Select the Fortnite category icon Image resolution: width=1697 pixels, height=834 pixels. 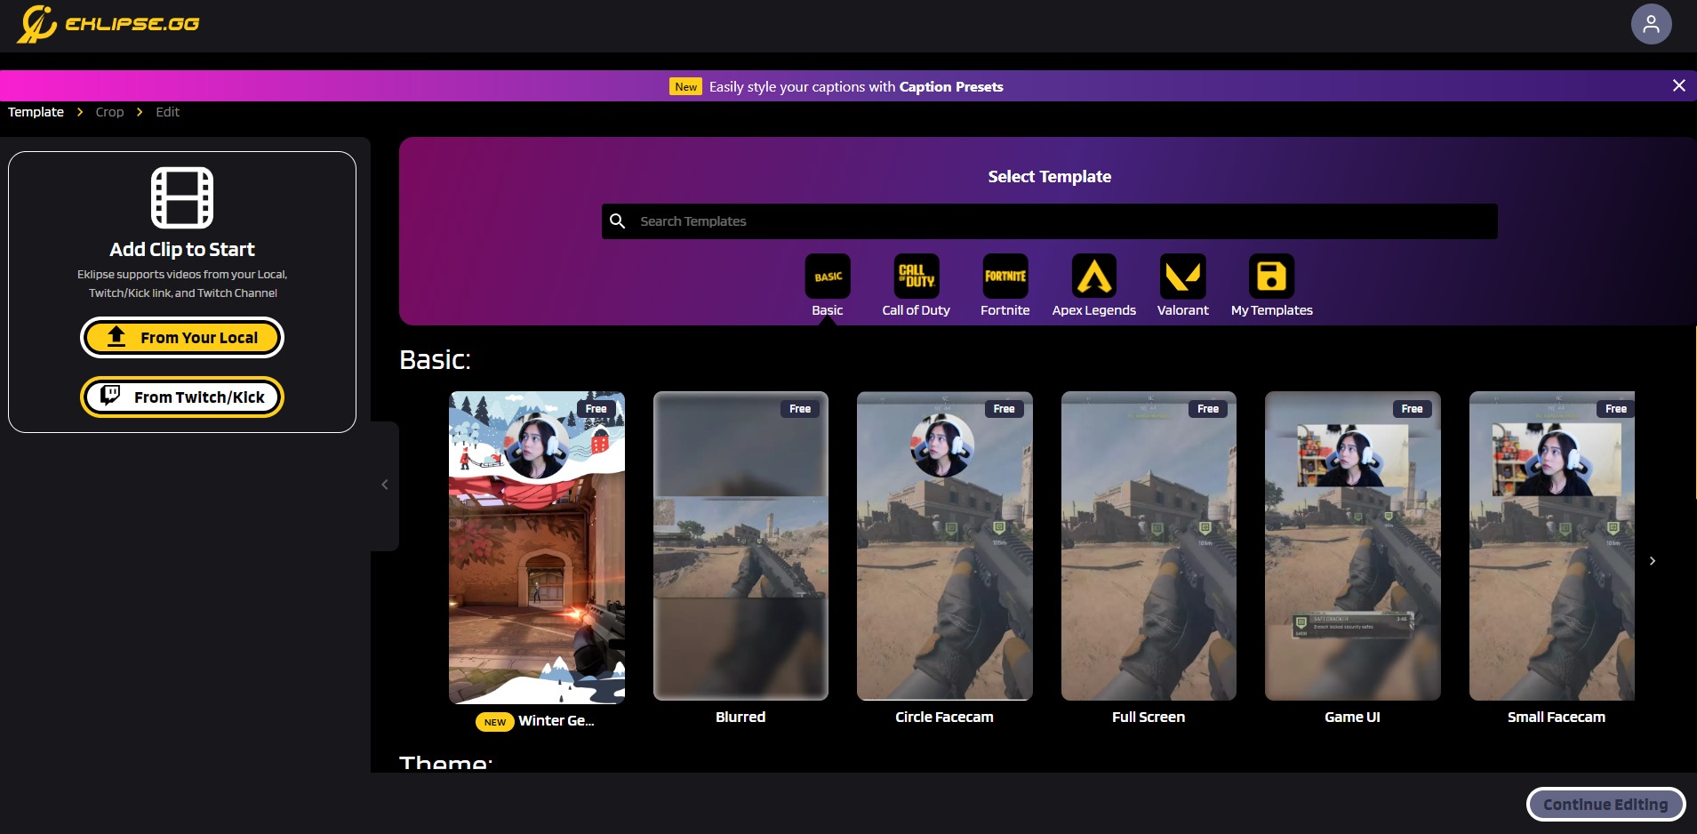click(1005, 277)
